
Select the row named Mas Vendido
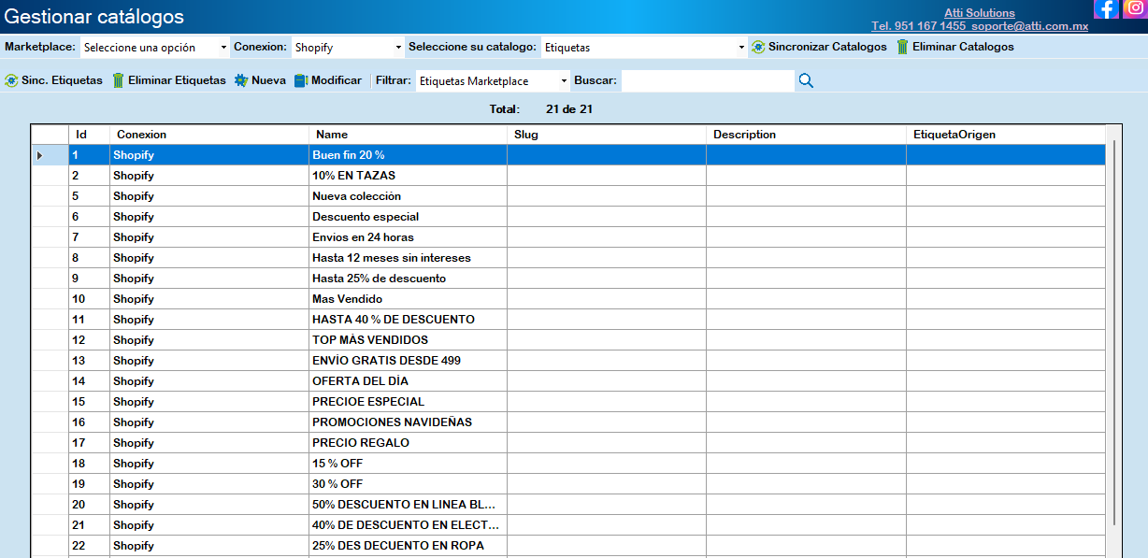(347, 299)
